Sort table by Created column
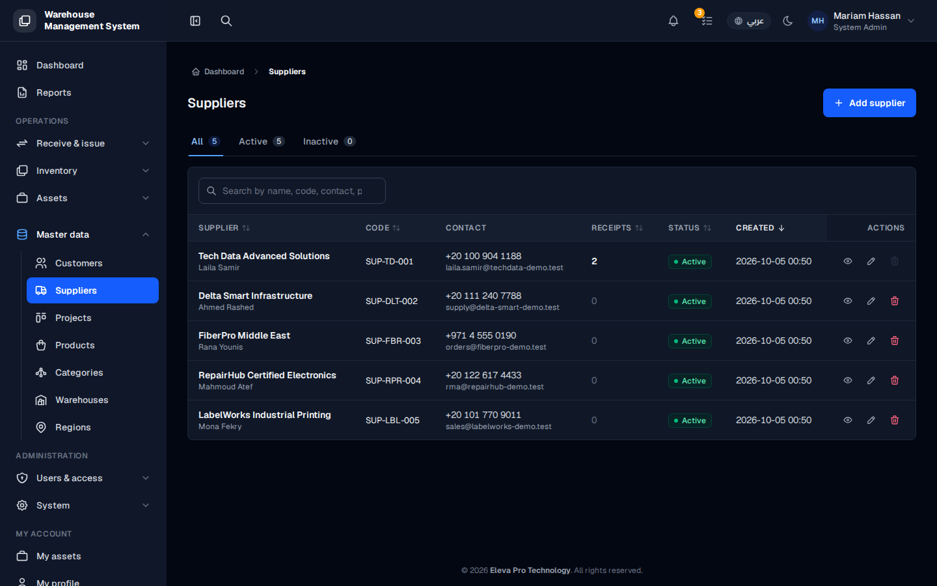 (760, 228)
